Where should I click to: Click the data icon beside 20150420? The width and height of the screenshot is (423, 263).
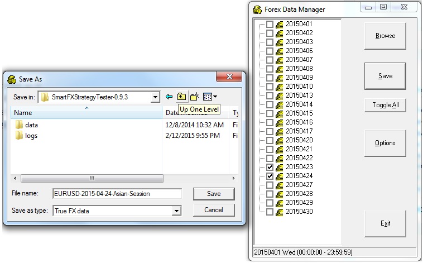[x=280, y=140]
